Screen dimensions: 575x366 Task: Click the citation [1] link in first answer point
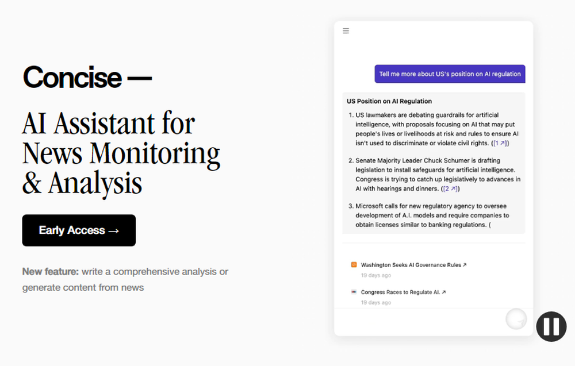498,143
